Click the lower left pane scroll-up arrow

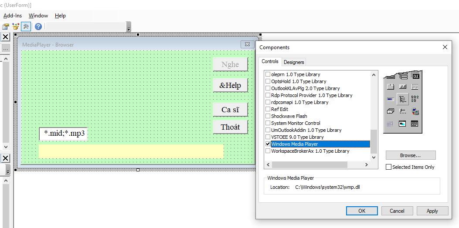pos(6,181)
